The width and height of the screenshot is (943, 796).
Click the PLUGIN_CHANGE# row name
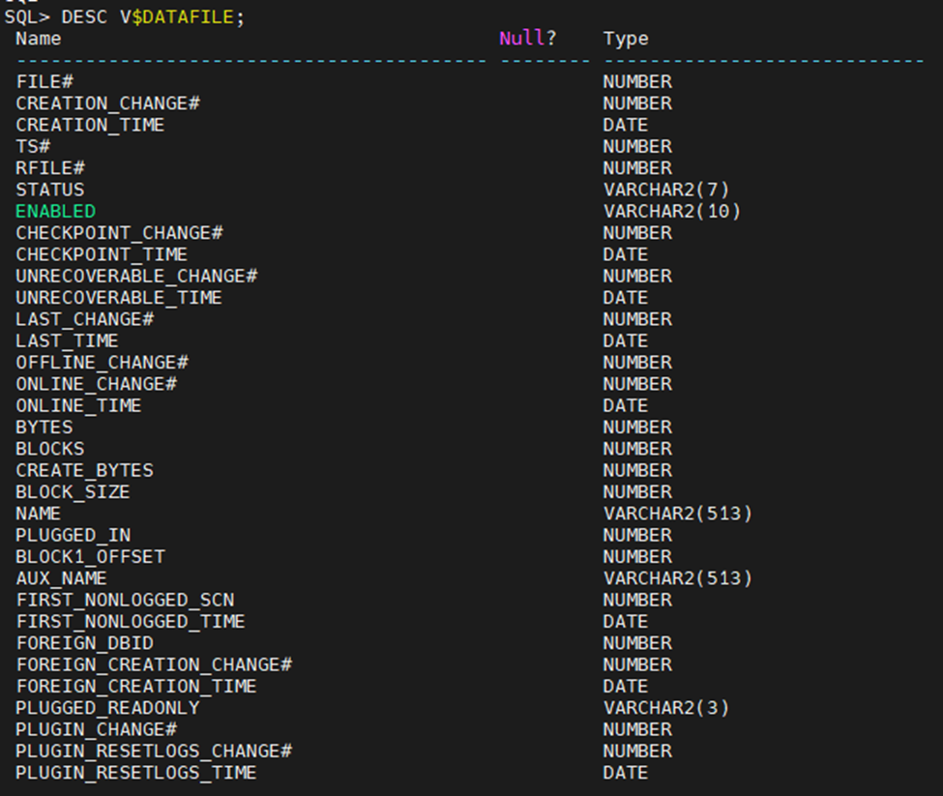pyautogui.click(x=96, y=730)
